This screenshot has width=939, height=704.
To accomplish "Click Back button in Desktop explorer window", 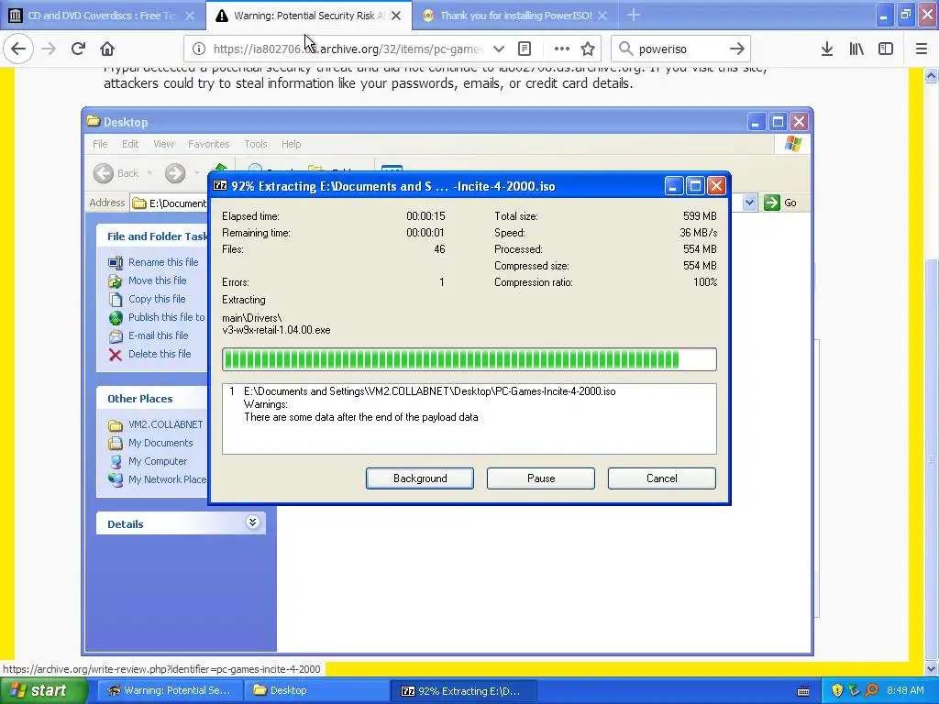I will click(116, 173).
